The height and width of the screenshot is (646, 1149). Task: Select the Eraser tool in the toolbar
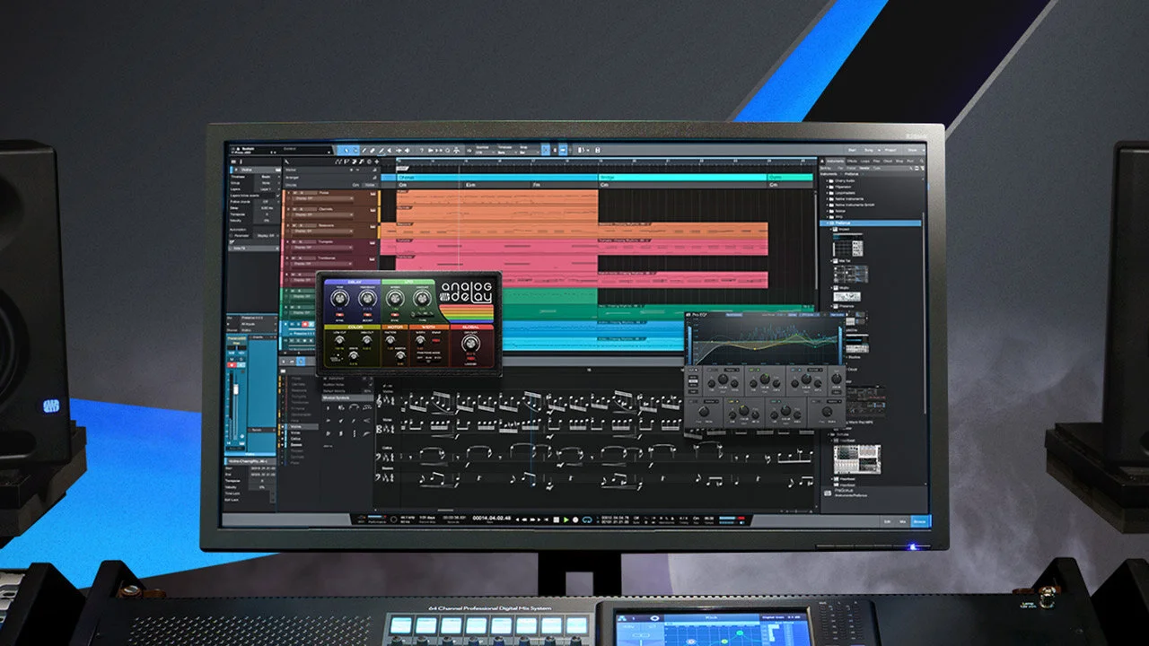click(x=373, y=151)
